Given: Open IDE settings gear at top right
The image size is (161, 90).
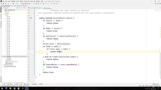Looking at the screenshot, I should point(158,3).
